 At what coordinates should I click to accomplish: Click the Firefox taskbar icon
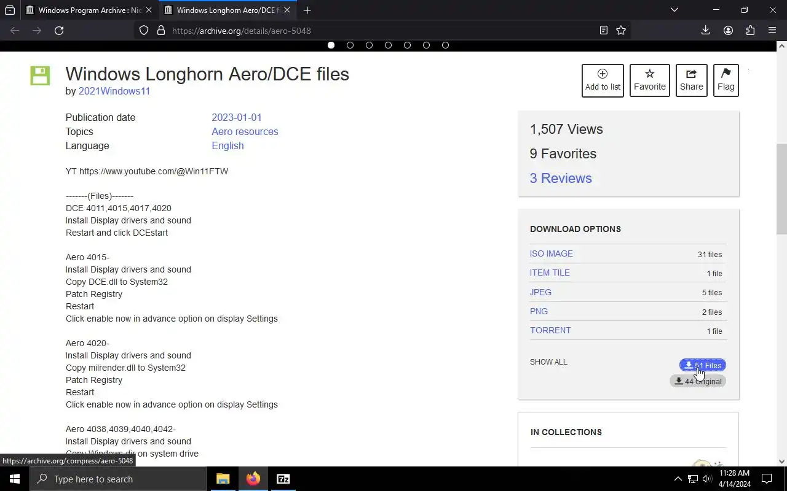pyautogui.click(x=253, y=479)
